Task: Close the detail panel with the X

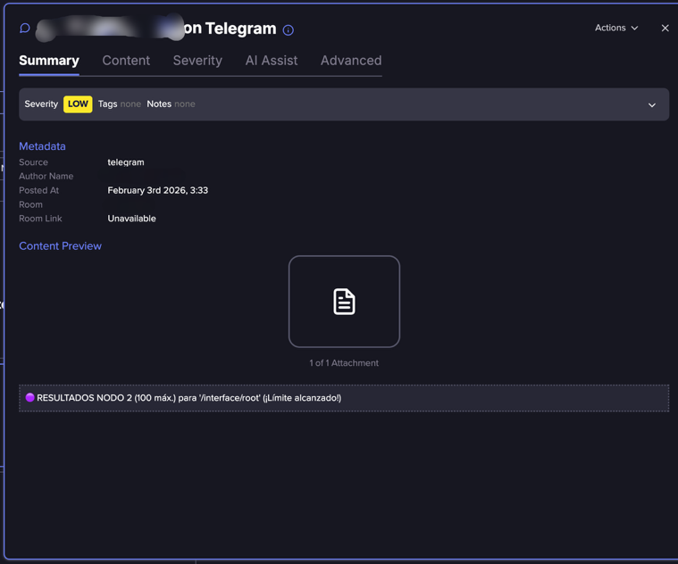Action: pos(665,28)
